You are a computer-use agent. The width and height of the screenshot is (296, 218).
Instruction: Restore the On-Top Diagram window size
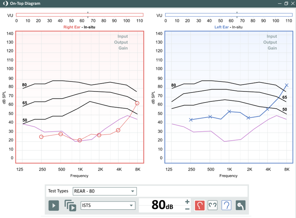tap(286, 3)
